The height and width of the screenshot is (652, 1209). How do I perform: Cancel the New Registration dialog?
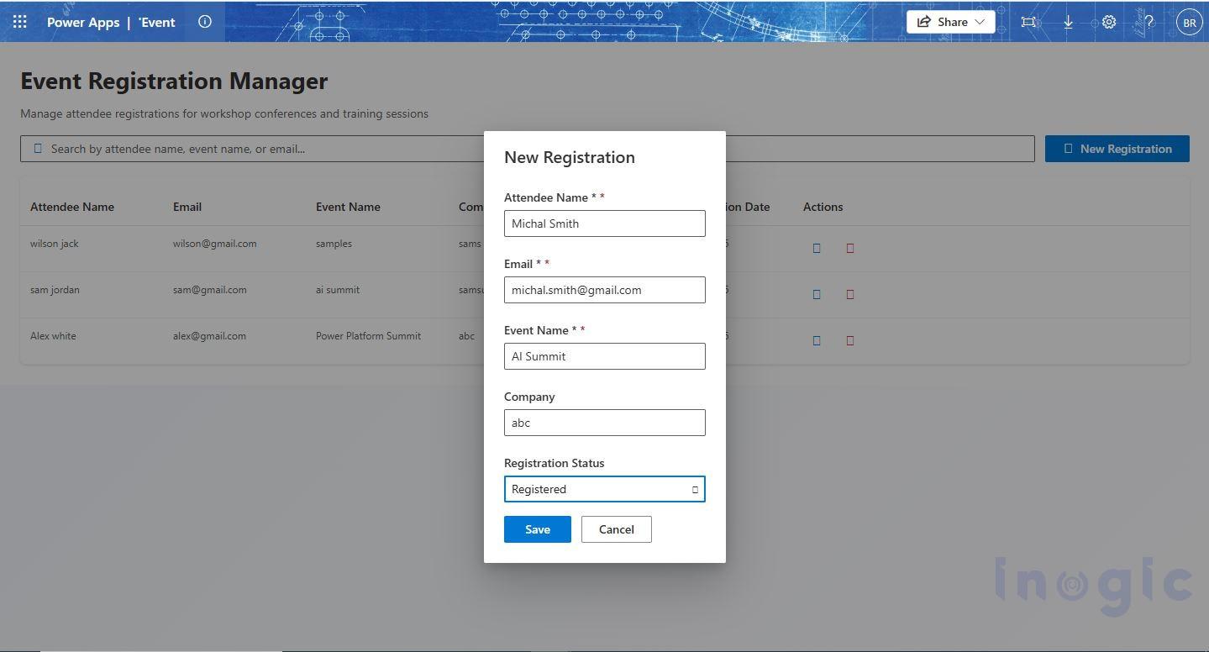pyautogui.click(x=617, y=529)
